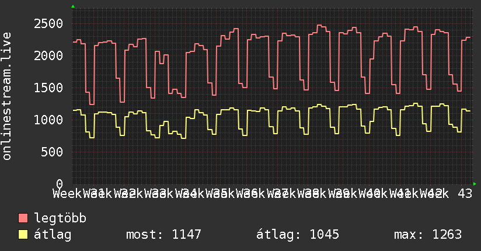Viewport: 481px width, 251px height.
Task: Click the 500 y-axis label
Action: 52,152
